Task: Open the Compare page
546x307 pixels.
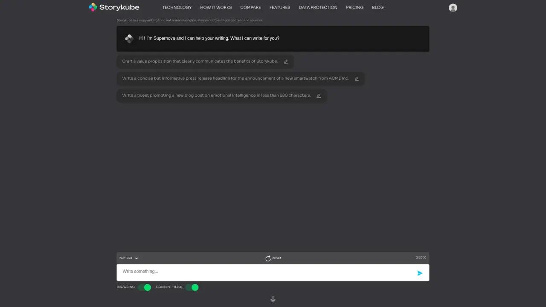Action: click(x=250, y=7)
